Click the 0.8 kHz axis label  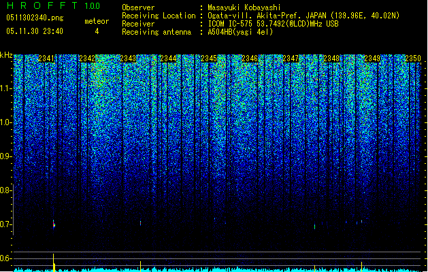(5, 190)
